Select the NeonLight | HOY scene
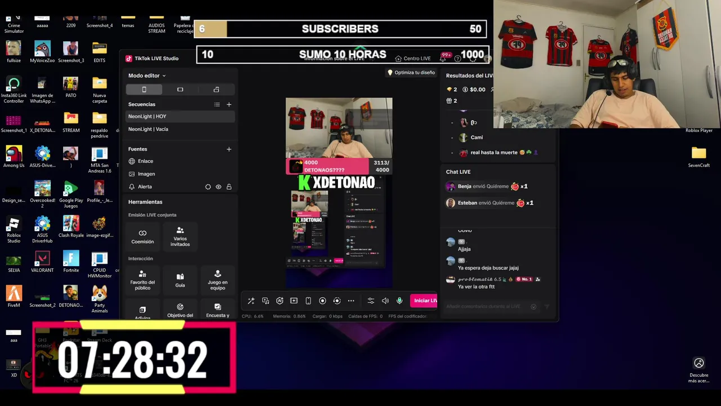The image size is (721, 406). 180,116
